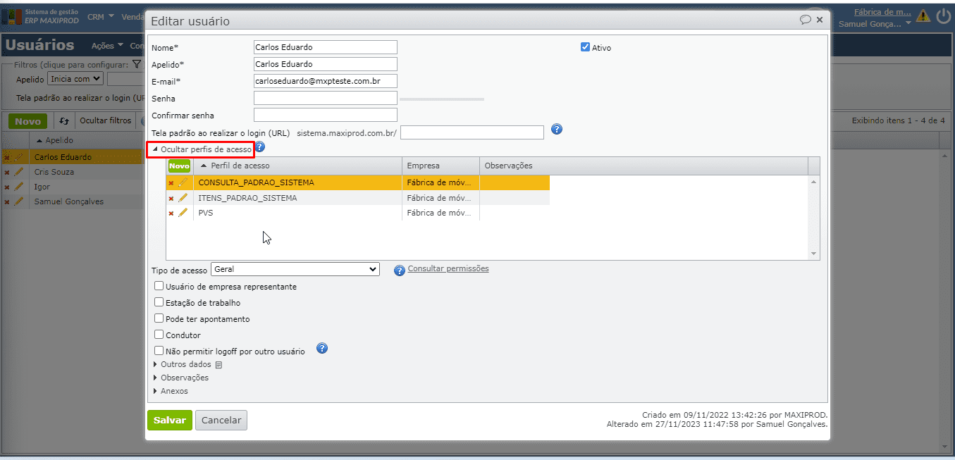Click the Salvar button

[x=170, y=421]
